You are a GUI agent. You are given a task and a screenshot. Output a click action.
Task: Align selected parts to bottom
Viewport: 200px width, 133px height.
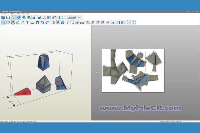112,22
